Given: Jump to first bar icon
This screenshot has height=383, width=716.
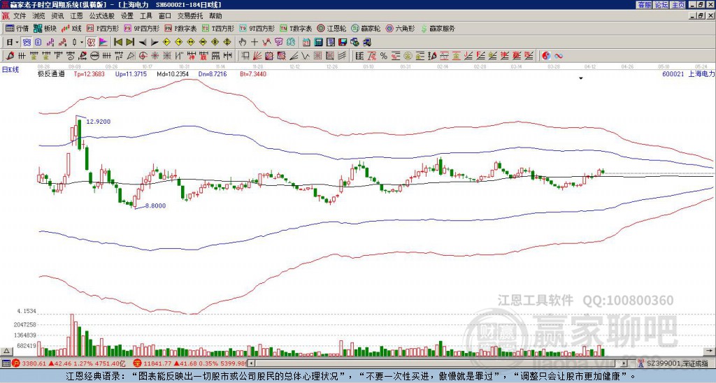Looking at the screenshot, I should tap(117, 43).
